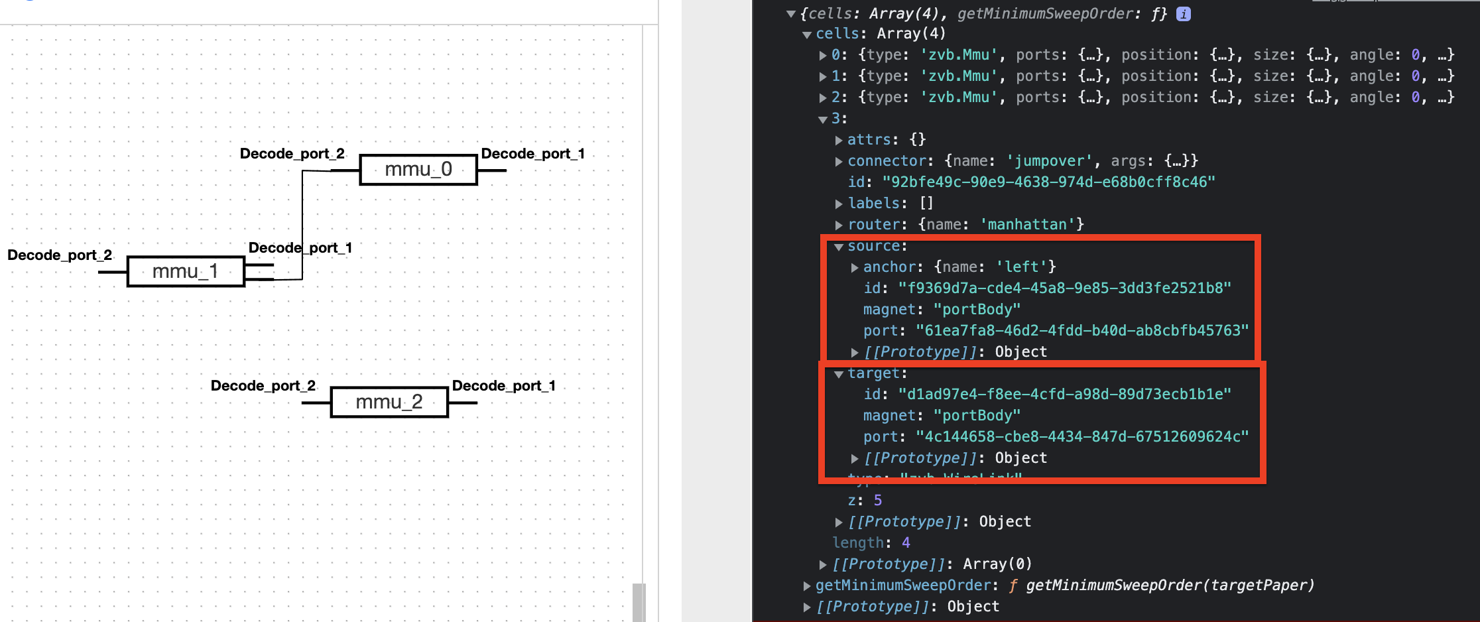Expand the connector jumpover object
The width and height of the screenshot is (1480, 622).
point(838,160)
